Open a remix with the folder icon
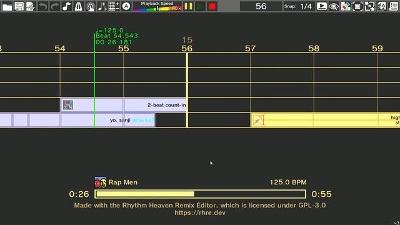400x225 pixels. click(x=7, y=6)
